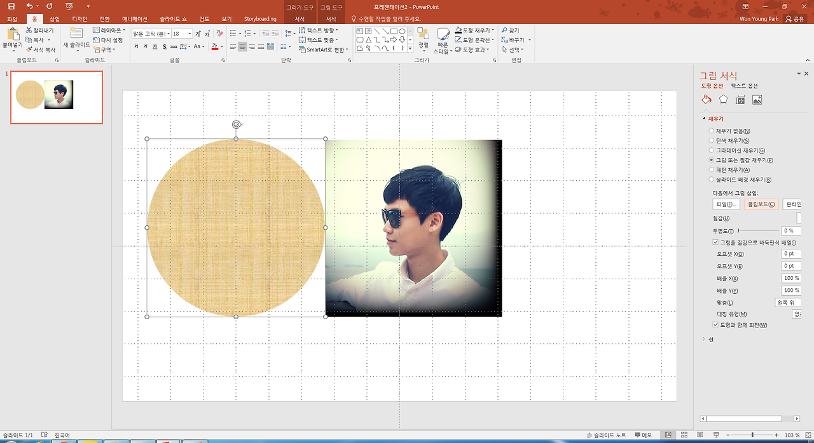Open 레이아웃 (Layout) dropdown

click(109, 30)
